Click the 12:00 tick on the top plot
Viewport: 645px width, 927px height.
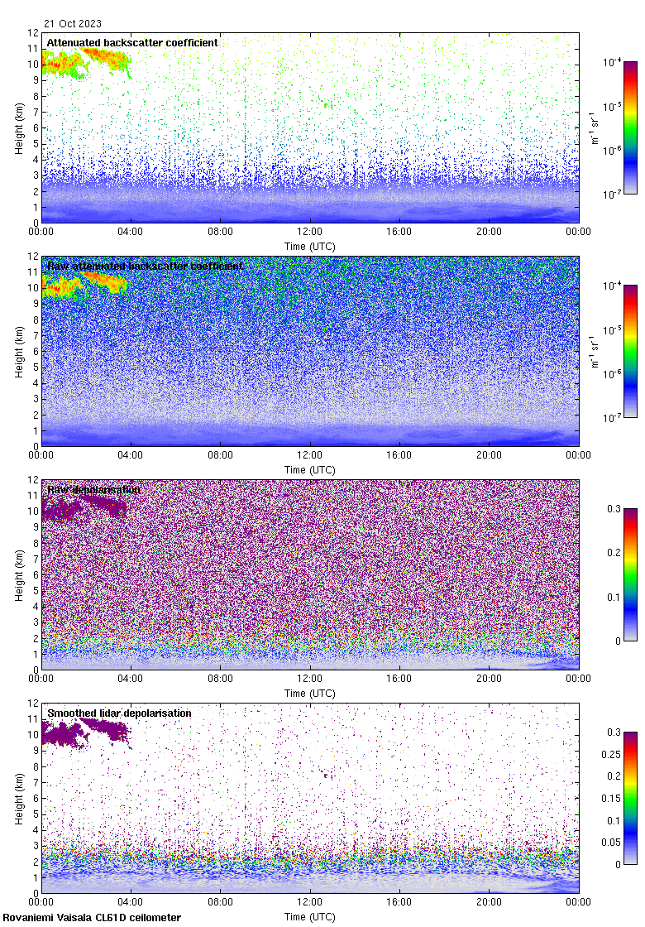[310, 233]
